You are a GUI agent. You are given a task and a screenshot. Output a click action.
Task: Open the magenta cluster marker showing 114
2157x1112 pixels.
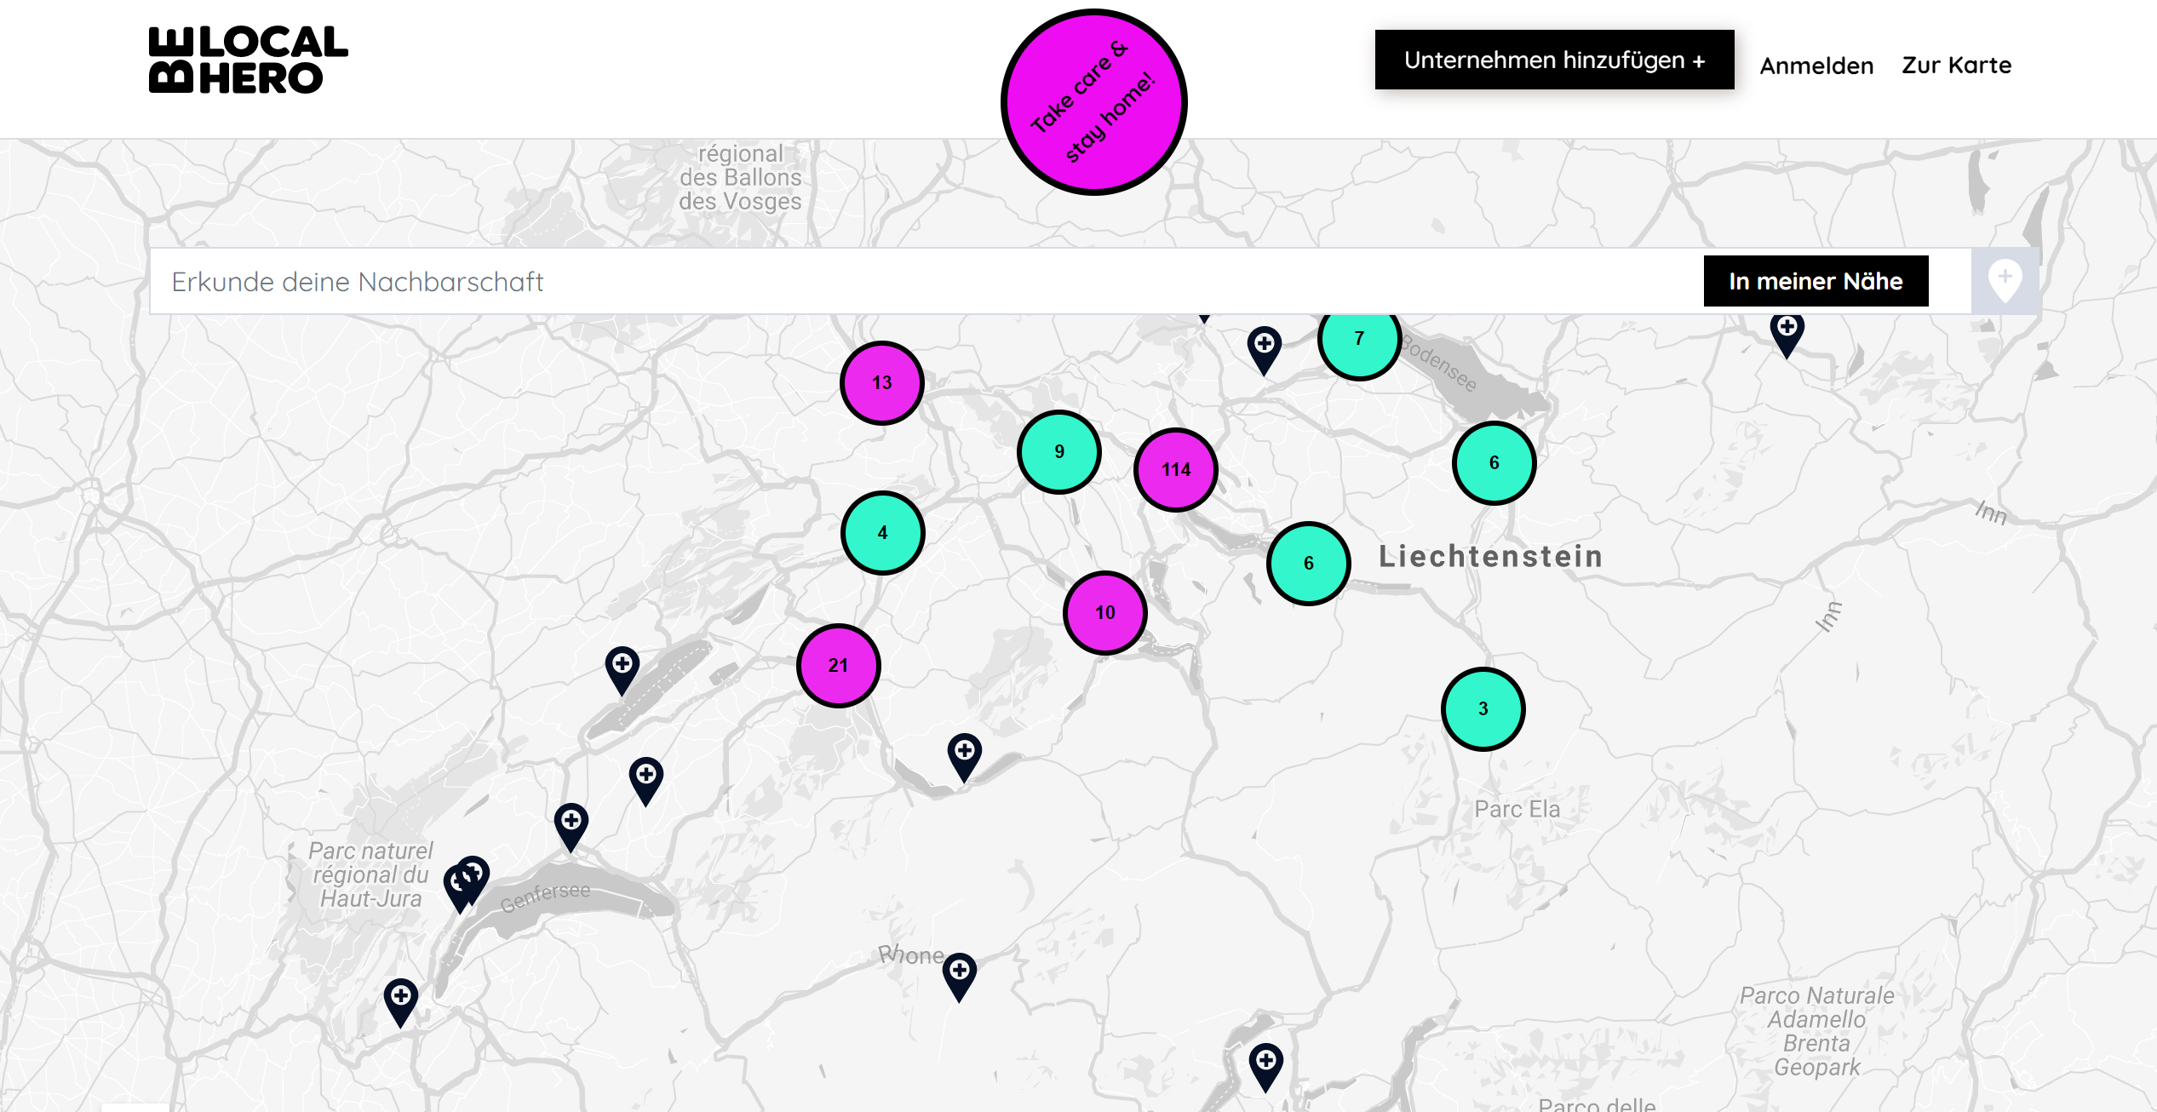coord(1175,470)
